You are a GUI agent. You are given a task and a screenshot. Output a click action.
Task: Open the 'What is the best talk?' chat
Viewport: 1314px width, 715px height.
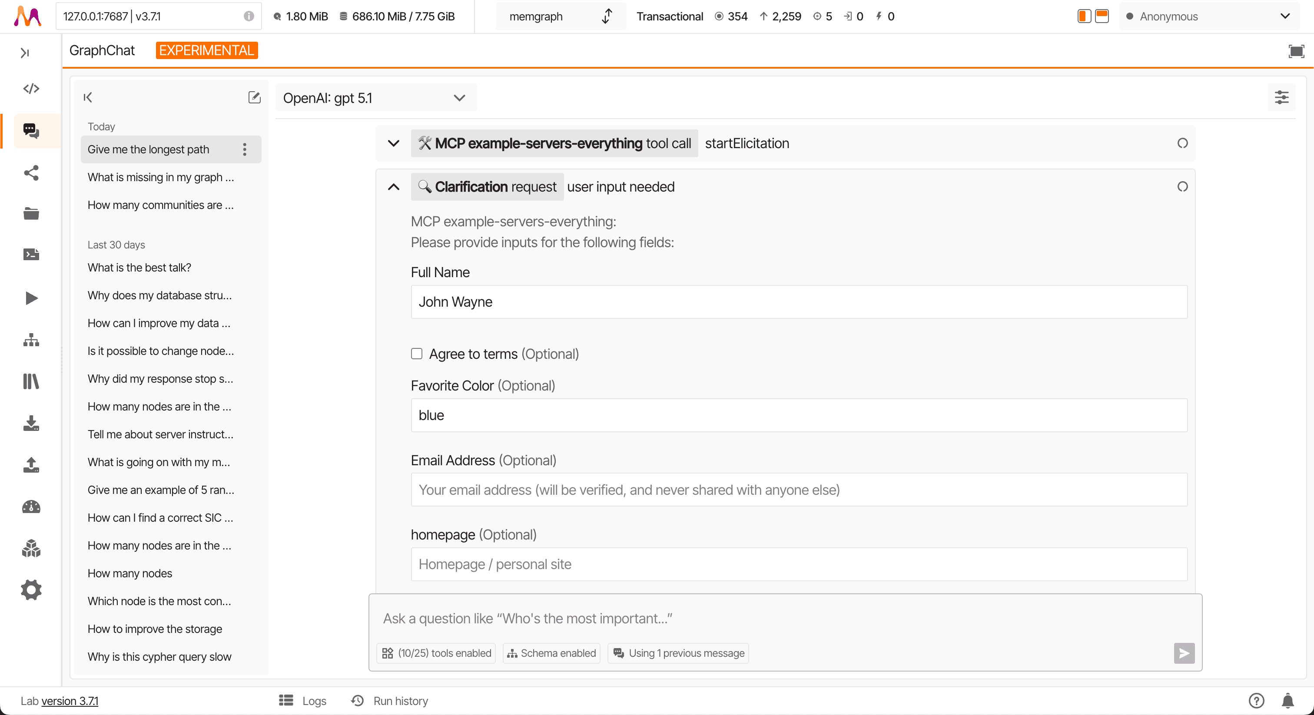click(x=139, y=268)
